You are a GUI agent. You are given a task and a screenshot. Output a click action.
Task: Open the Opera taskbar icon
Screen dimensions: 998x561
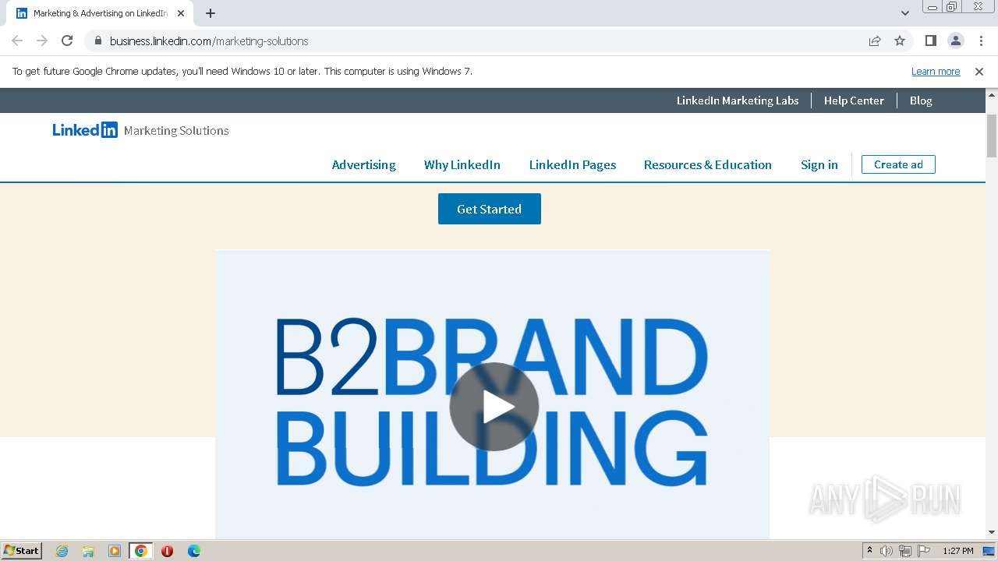pos(167,551)
